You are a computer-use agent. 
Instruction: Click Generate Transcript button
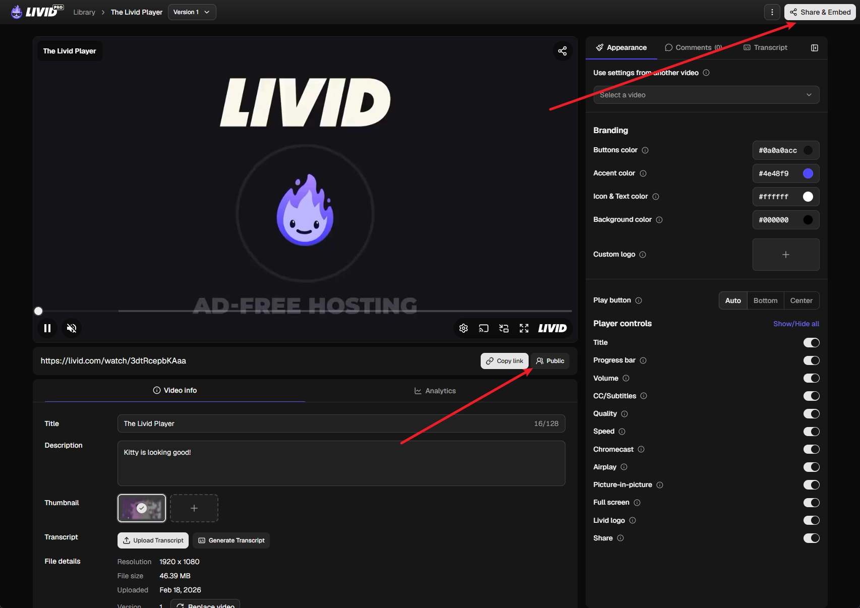tap(231, 540)
